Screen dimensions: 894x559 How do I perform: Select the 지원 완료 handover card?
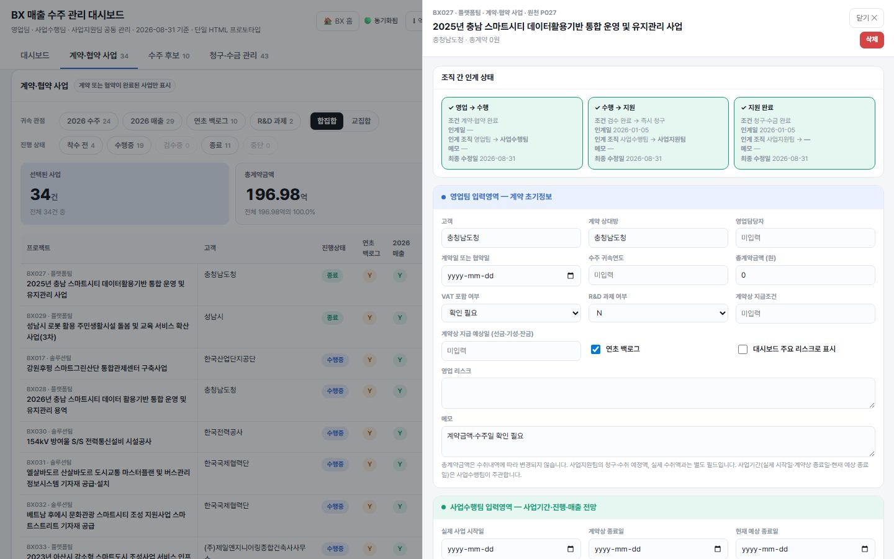pos(805,133)
